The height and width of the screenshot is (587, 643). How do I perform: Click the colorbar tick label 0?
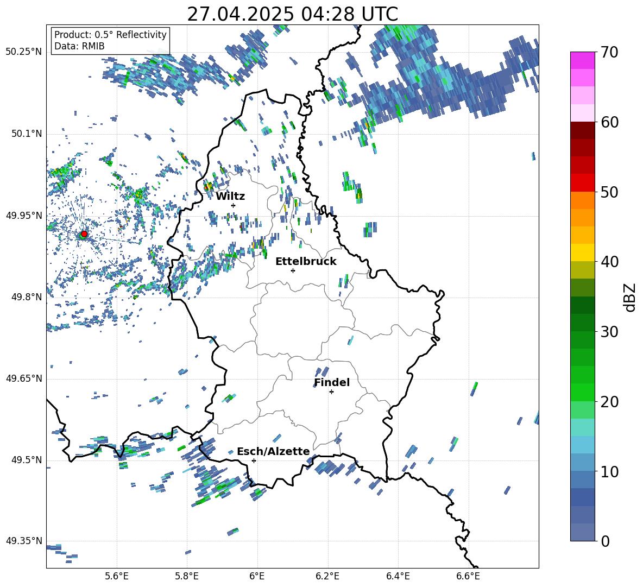(605, 541)
